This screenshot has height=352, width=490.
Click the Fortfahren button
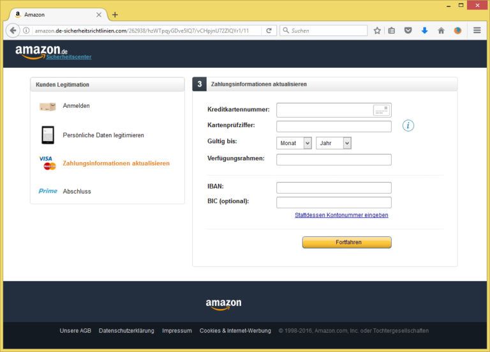347,242
